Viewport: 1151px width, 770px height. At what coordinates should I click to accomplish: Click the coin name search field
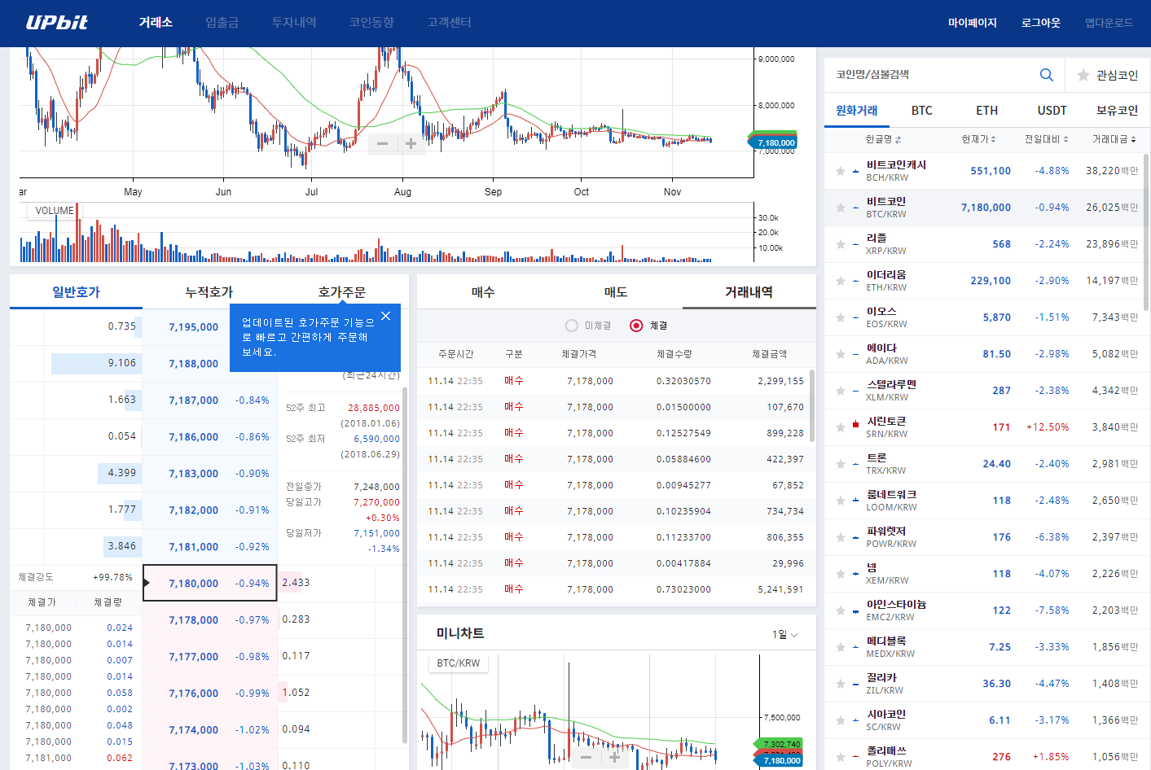pos(929,75)
